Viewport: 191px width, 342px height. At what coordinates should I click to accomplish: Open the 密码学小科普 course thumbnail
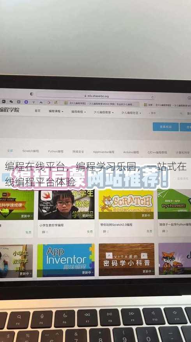pyautogui.click(x=127, y=260)
